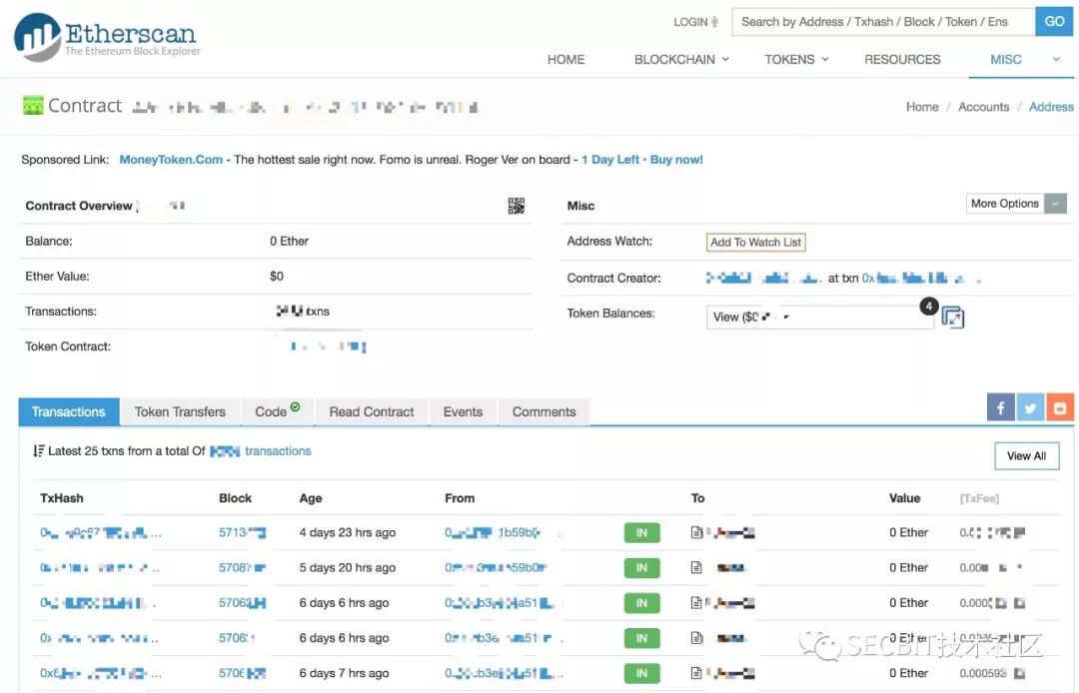
Task: Click the contract identicon image
Action: pyautogui.click(x=33, y=105)
